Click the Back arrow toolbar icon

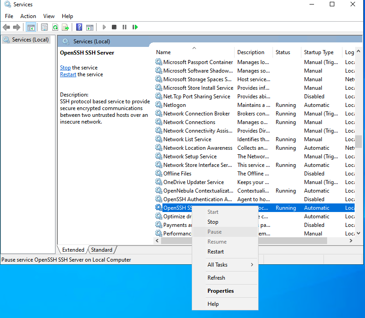tap(6, 27)
